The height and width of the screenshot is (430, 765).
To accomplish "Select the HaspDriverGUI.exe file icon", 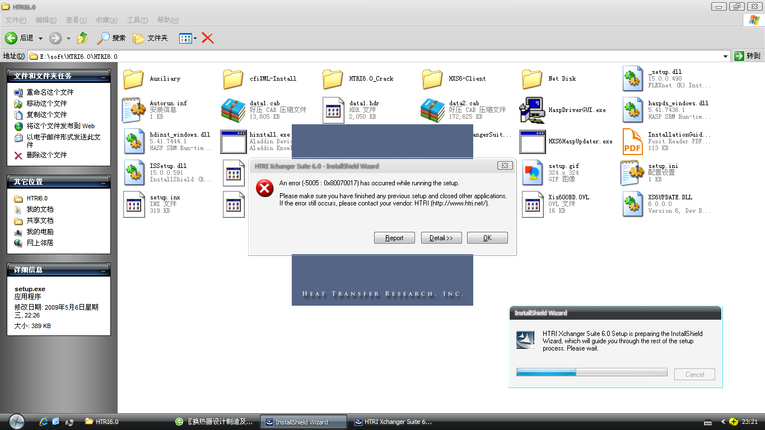I will 531,110.
